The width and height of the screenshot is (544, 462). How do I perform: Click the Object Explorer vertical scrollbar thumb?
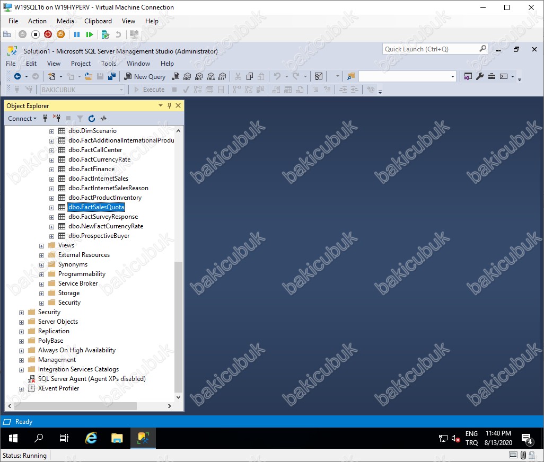point(178,326)
